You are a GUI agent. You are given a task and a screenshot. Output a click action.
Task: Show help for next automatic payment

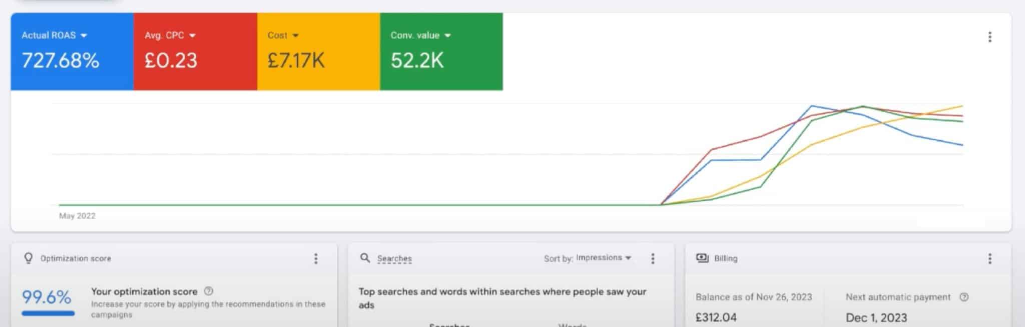point(964,297)
